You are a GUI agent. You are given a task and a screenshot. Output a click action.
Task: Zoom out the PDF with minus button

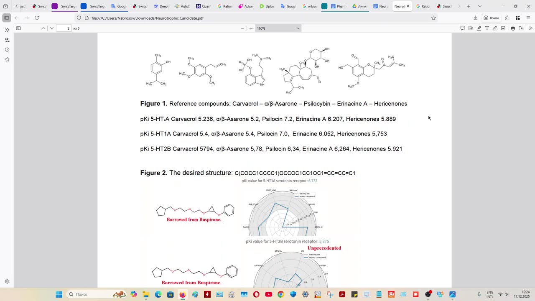click(242, 28)
